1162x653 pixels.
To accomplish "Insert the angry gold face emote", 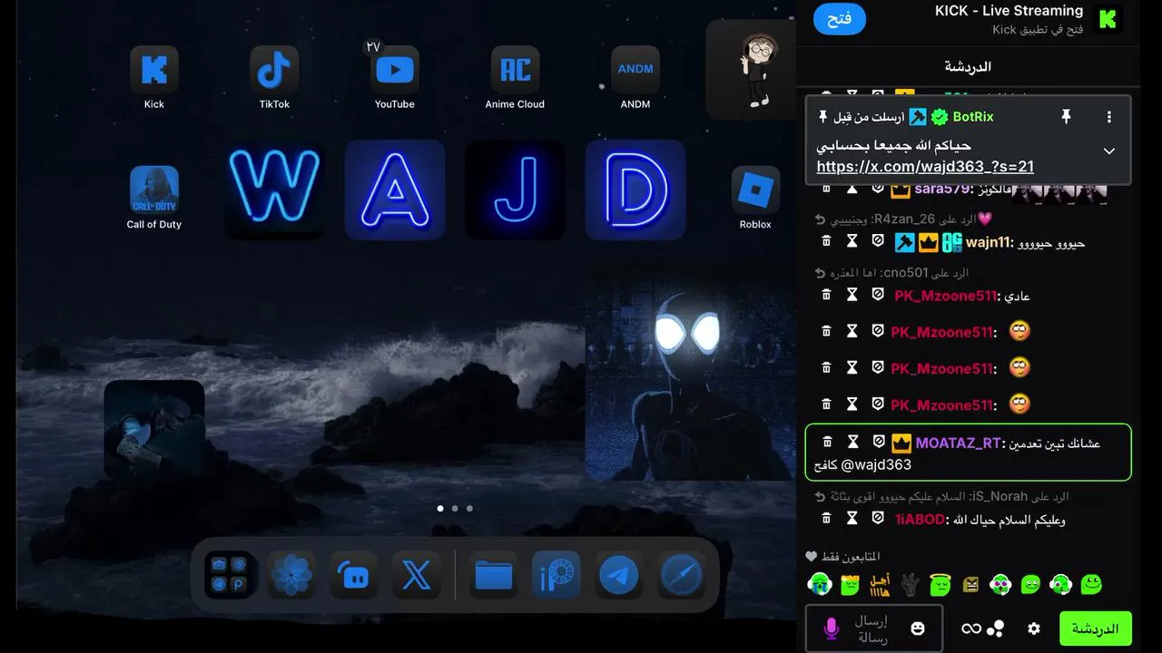I will pos(971,584).
